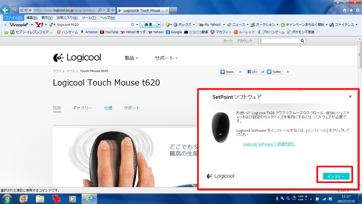Image resolution: width=362 pixels, height=204 pixels.
Task: Close the SetPoint software popup
Action: (x=350, y=96)
